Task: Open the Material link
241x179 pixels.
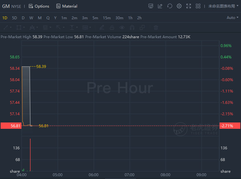Action: pos(67,6)
